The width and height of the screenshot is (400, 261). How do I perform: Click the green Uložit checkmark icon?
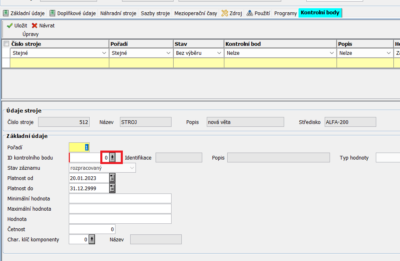coord(10,25)
